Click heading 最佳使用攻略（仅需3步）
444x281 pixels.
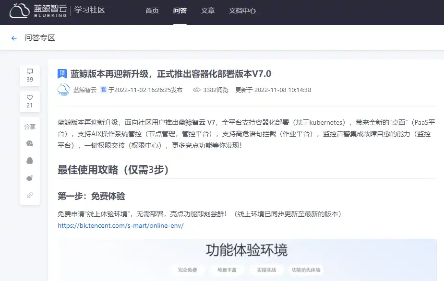click(113, 170)
